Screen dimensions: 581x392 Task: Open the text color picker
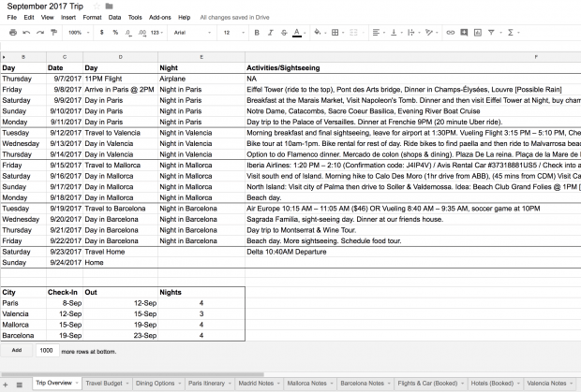pos(297,32)
